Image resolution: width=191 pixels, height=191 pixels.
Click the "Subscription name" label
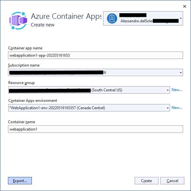coord(24,65)
